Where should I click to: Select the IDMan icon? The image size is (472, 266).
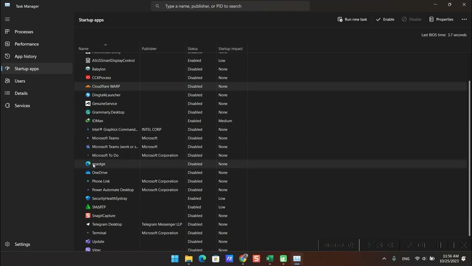tap(88, 120)
